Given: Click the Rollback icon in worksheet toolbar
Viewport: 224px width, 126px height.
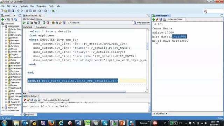Looking at the screenshot, I should [x=48, y=23].
